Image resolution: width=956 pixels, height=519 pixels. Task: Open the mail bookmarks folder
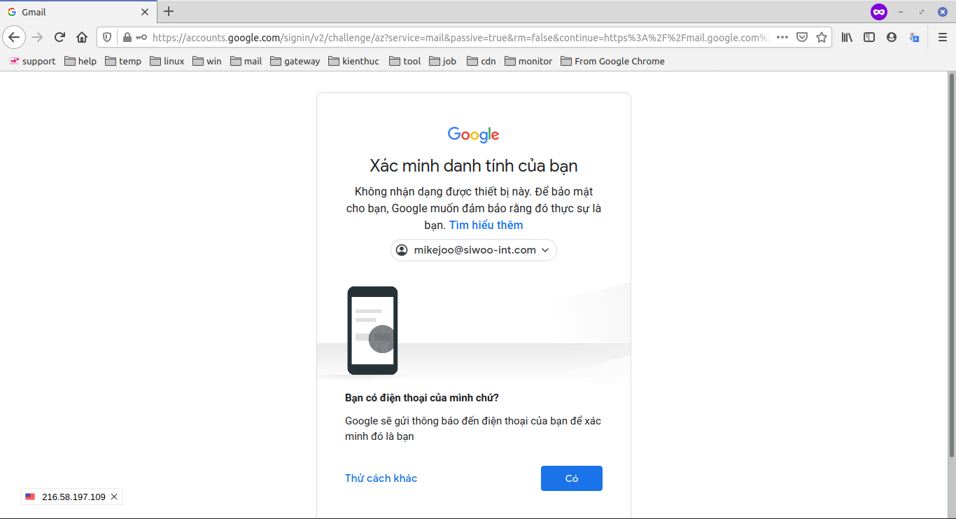click(246, 61)
